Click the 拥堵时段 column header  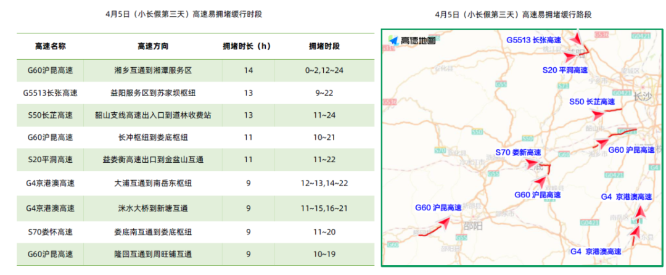(324, 46)
